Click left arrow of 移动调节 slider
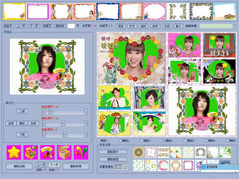 click(44, 112)
